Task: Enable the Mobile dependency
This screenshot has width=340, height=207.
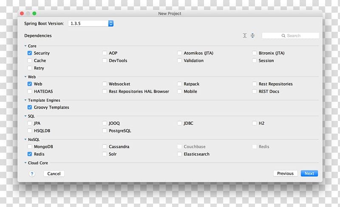Action: click(x=179, y=91)
